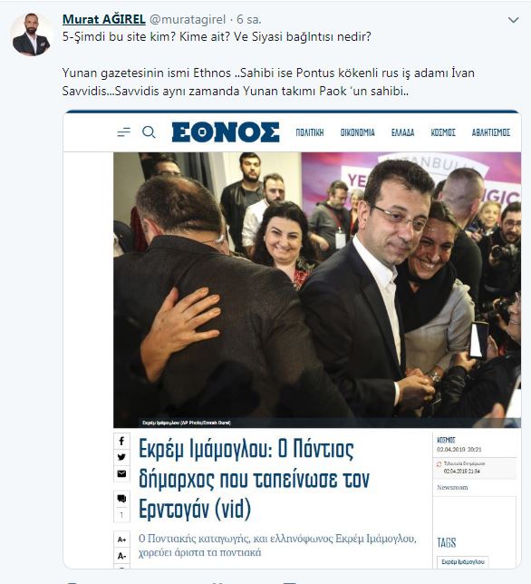Image resolution: width=531 pixels, height=584 pixels.
Task: Open the Murat AĞIREL display name link
Action: [x=104, y=19]
